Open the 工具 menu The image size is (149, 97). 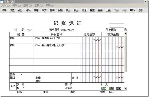pos(38,6)
